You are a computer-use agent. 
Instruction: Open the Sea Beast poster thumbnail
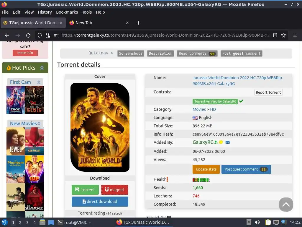point(35,141)
